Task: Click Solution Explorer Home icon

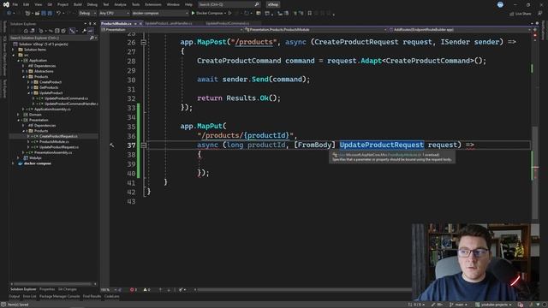Action: click(26, 31)
